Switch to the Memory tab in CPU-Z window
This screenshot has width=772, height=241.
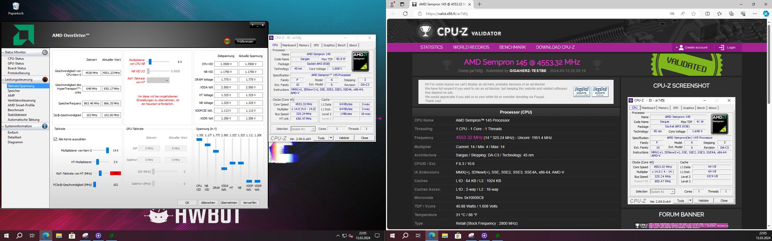coord(304,45)
